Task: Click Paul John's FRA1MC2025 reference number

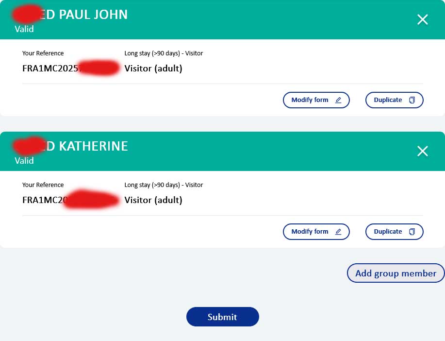Action: click(50, 68)
